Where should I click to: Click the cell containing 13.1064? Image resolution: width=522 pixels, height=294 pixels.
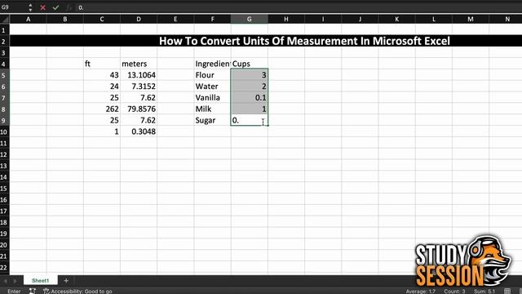139,75
